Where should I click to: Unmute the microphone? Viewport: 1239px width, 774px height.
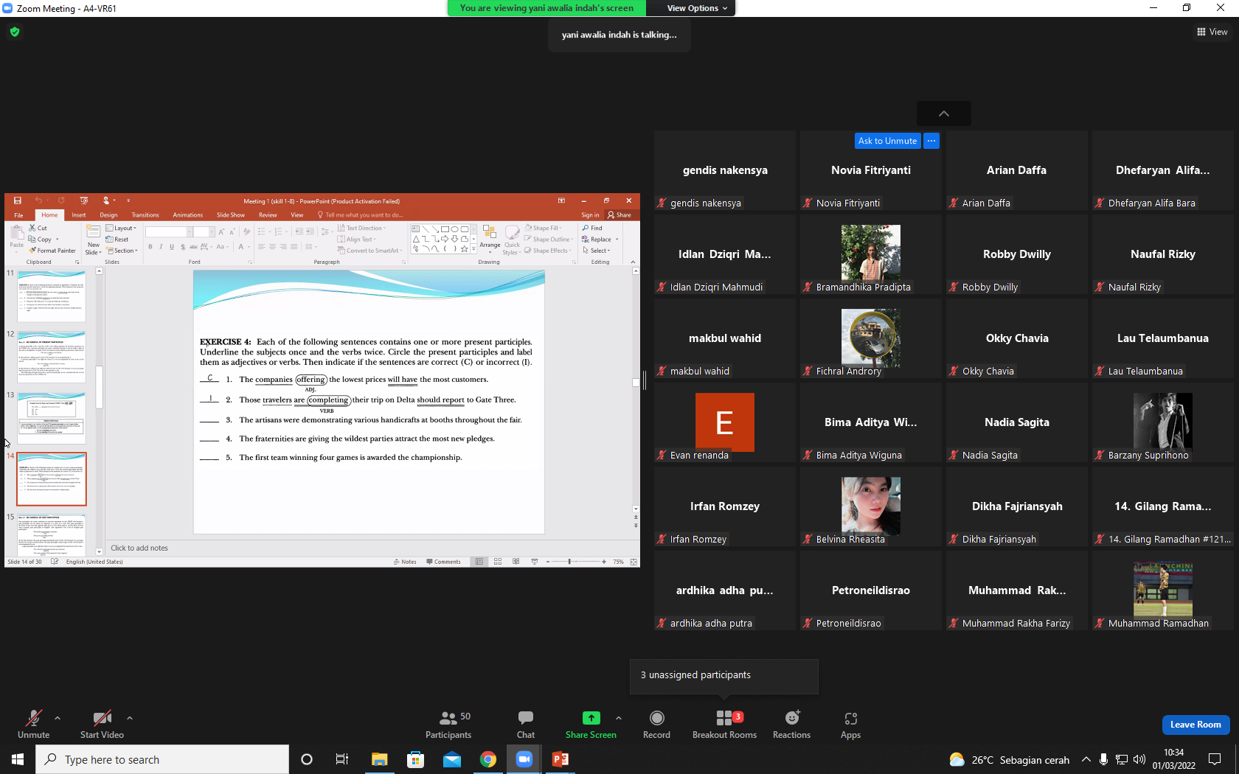[x=33, y=724]
